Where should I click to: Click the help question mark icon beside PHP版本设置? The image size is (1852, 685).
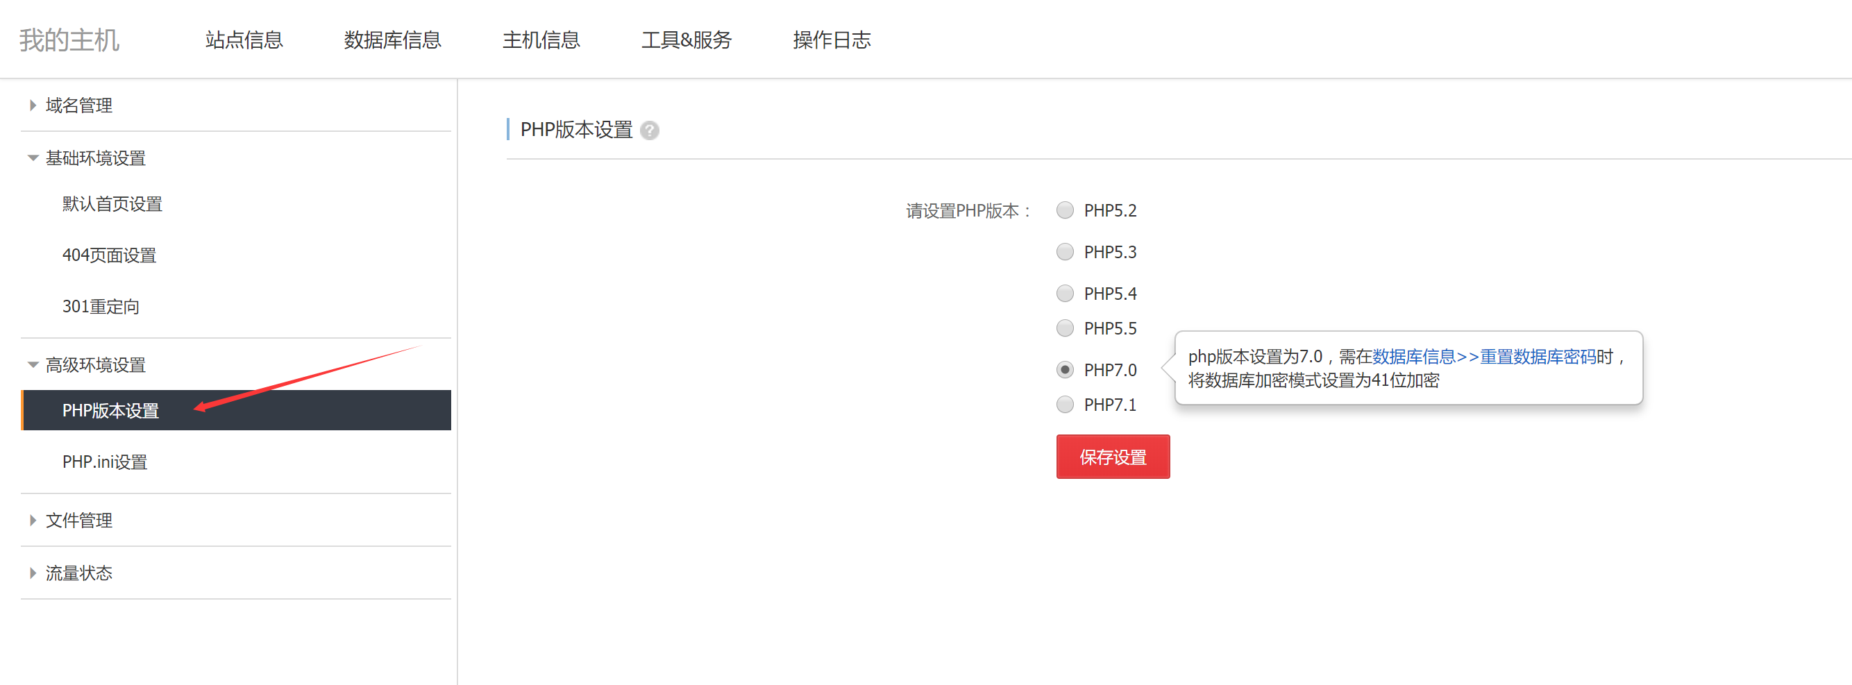pyautogui.click(x=649, y=130)
